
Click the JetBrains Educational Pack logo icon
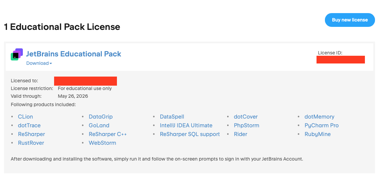[x=17, y=54]
